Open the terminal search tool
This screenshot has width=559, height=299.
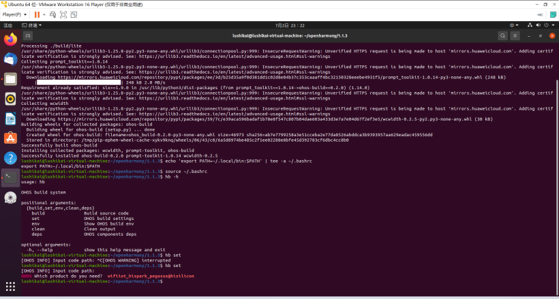click(502, 35)
